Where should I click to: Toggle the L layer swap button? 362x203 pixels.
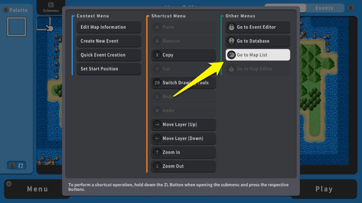16,165
